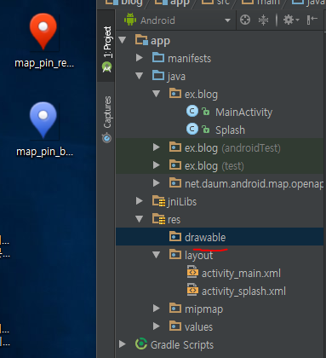Click the net.daum.android.map package label
The height and width of the screenshot is (358, 326).
click(254, 183)
